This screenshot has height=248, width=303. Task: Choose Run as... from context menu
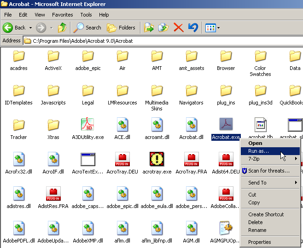point(259,151)
